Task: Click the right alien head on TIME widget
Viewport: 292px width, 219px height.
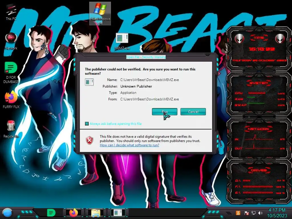Action: pos(280,38)
